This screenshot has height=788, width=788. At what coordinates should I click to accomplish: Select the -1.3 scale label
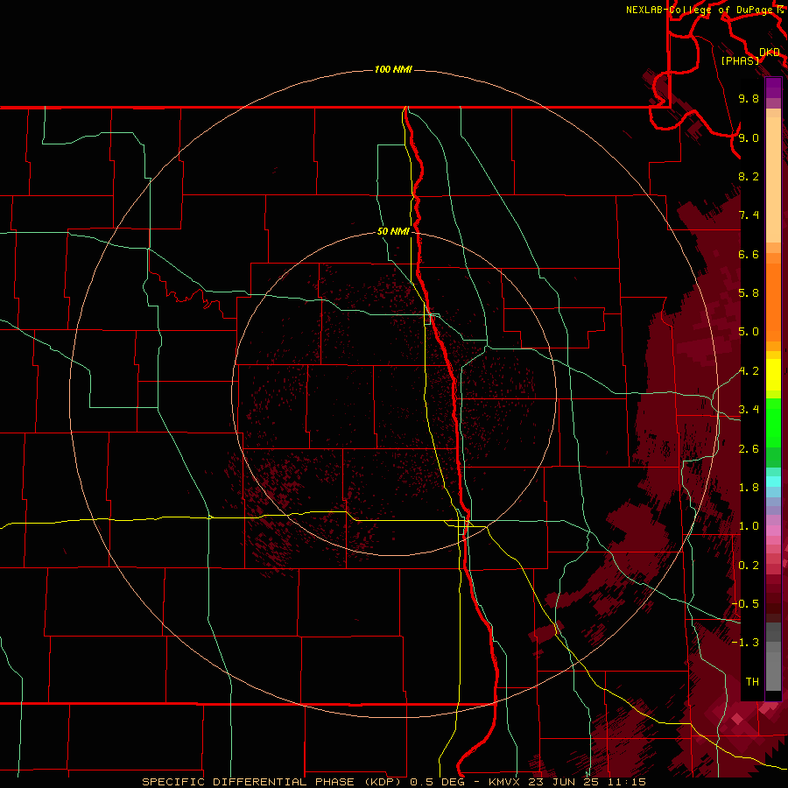coord(745,643)
